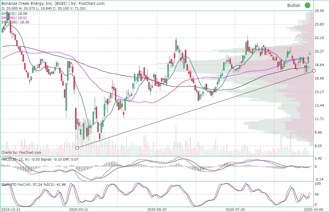Viewport: 329px width, 212px height.
Task: Click the green Bullish status circle
Action: (x=307, y=5)
